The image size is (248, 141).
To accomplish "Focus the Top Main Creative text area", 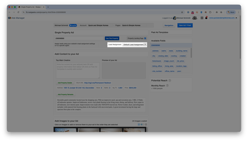I will (x=78, y=70).
